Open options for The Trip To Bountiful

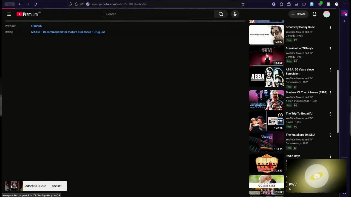(330, 114)
